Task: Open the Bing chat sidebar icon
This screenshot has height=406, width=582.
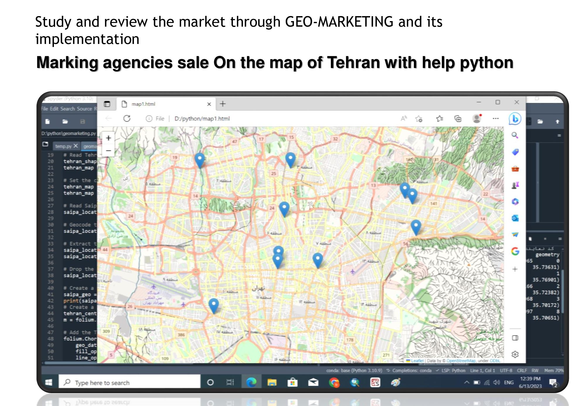Action: tap(515, 119)
